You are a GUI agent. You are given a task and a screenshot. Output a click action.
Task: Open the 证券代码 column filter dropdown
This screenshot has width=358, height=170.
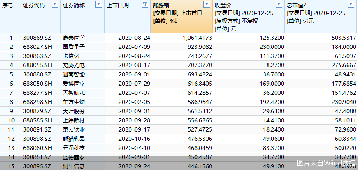(x=55, y=4)
